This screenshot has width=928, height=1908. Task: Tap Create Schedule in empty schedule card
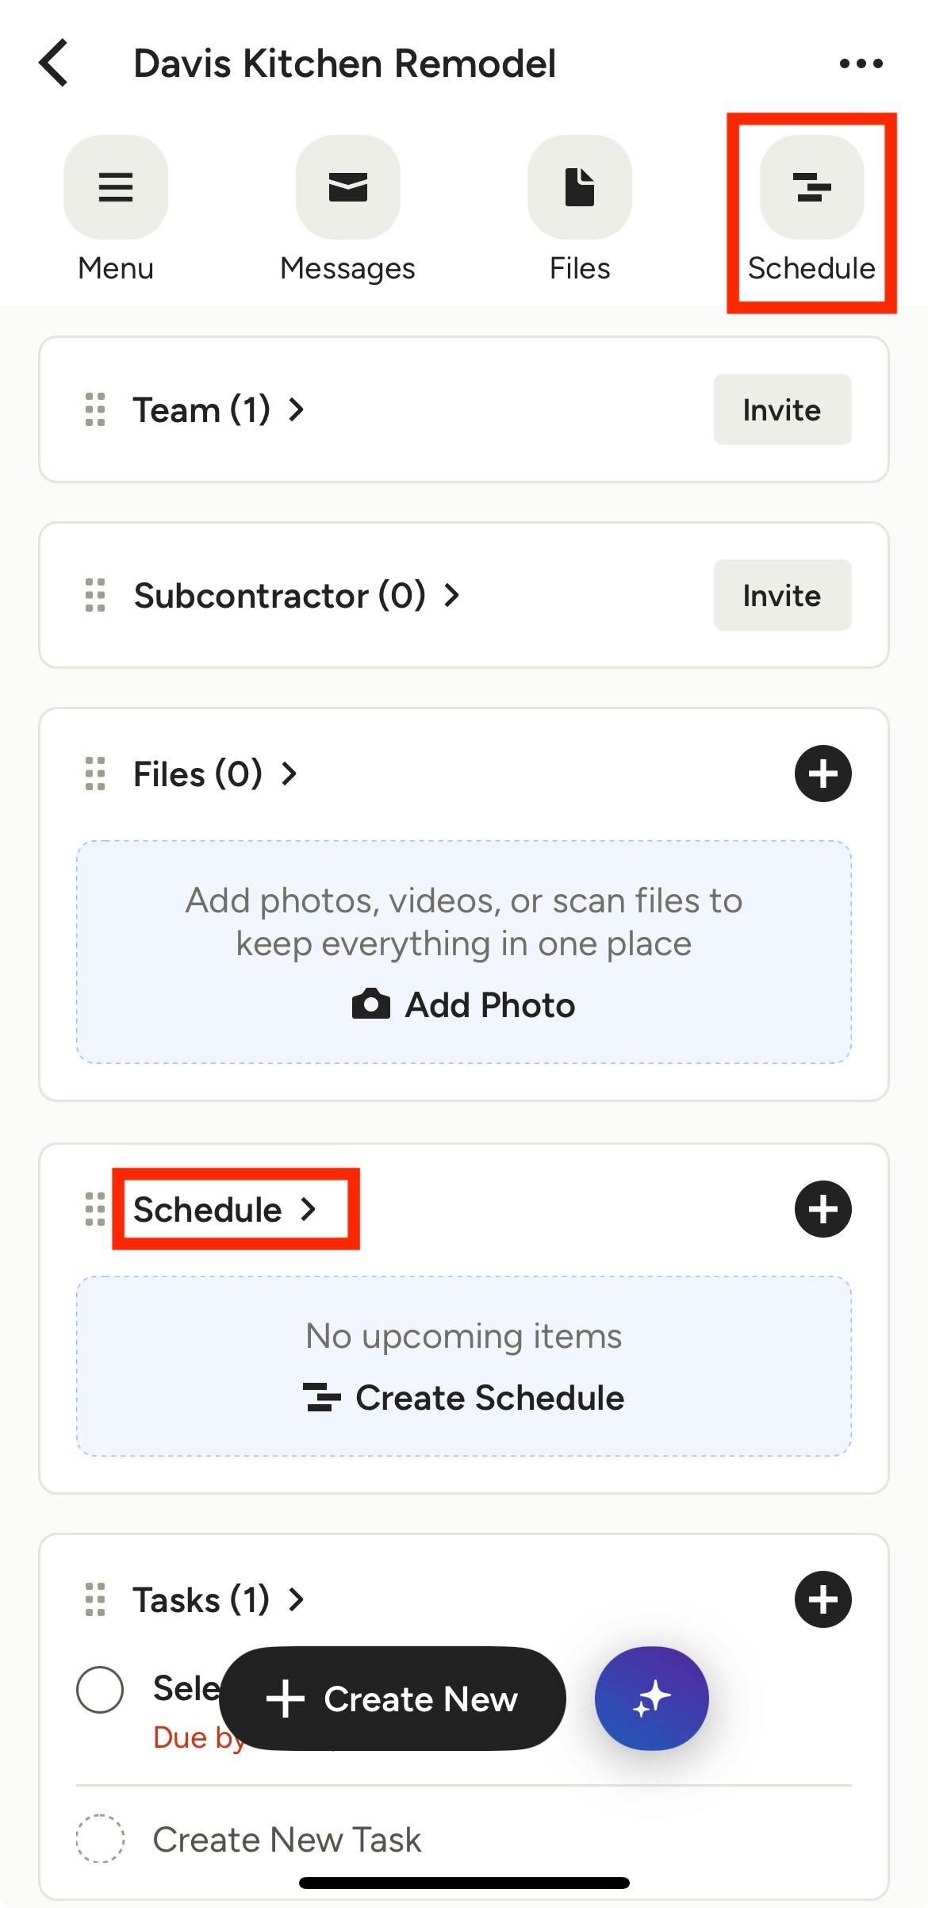coord(464,1398)
